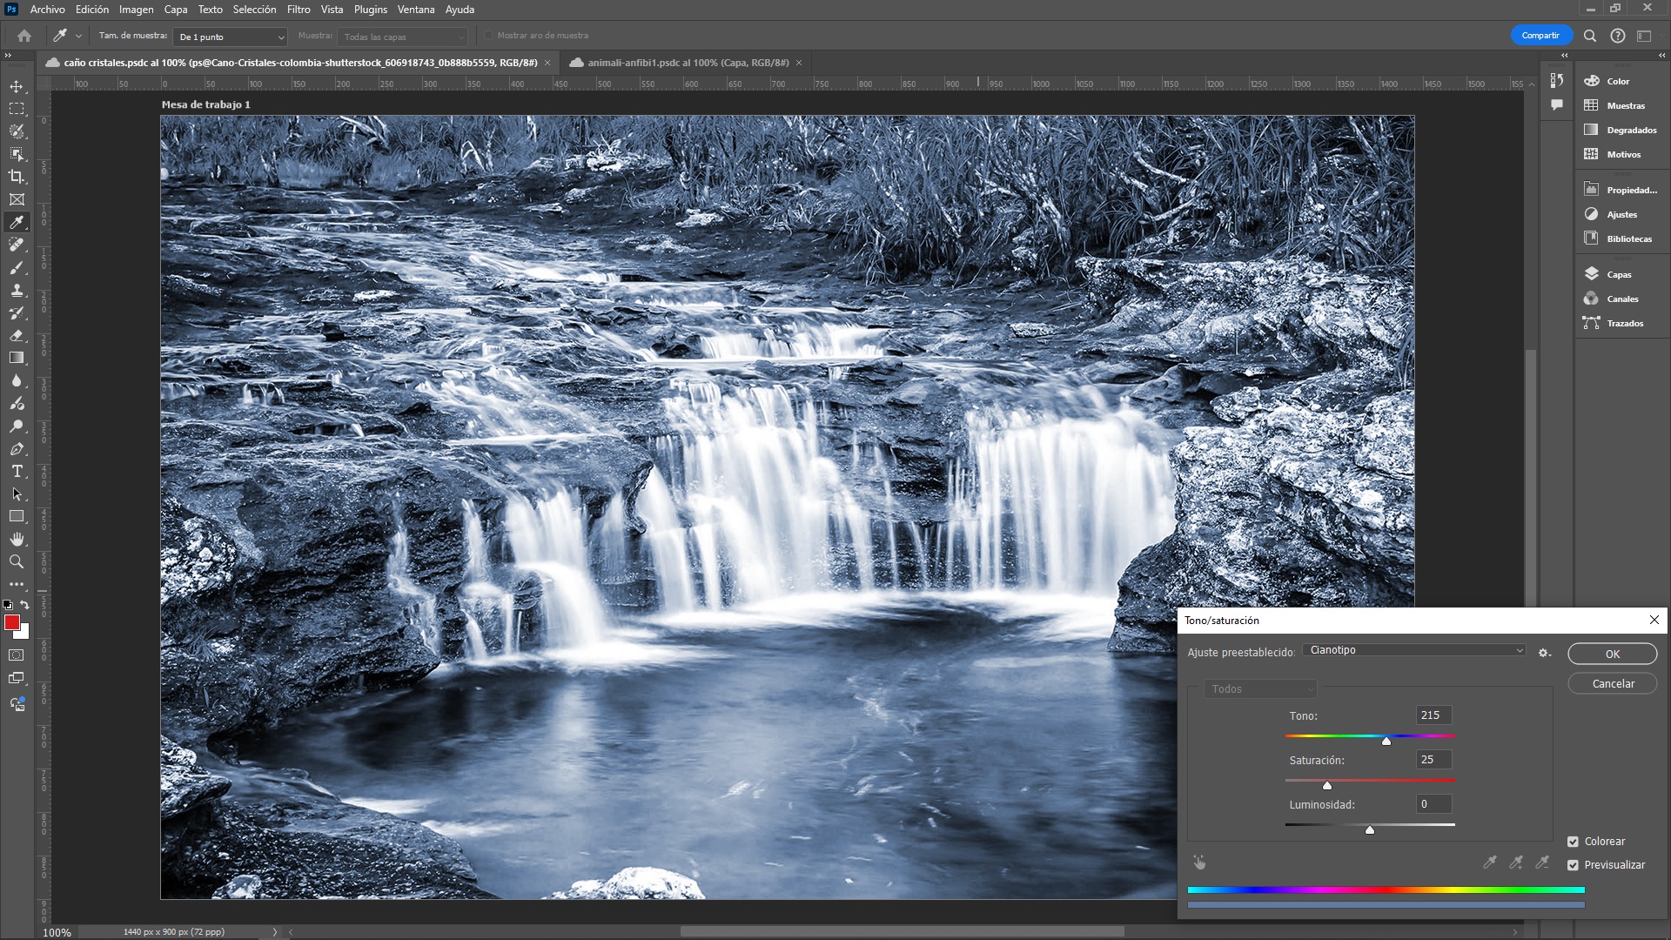Viewport: 1671px width, 940px height.
Task: Select the Move tool
Action: 17,86
